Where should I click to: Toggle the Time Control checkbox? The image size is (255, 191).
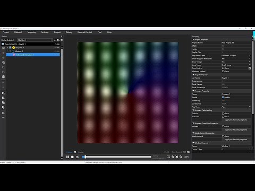(x=223, y=68)
